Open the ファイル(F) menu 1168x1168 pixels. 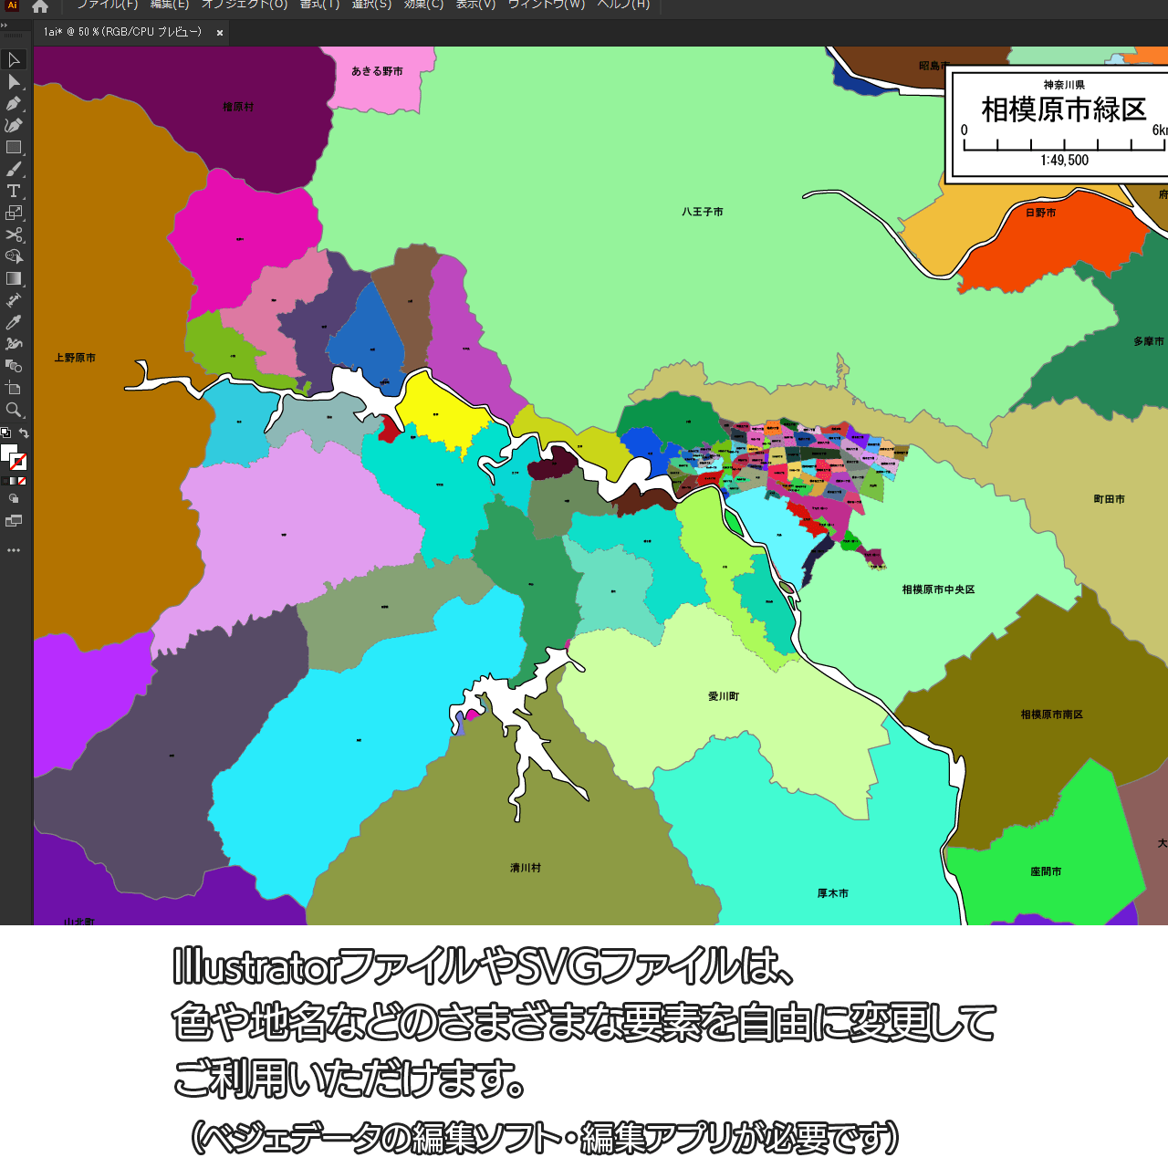tap(108, 5)
